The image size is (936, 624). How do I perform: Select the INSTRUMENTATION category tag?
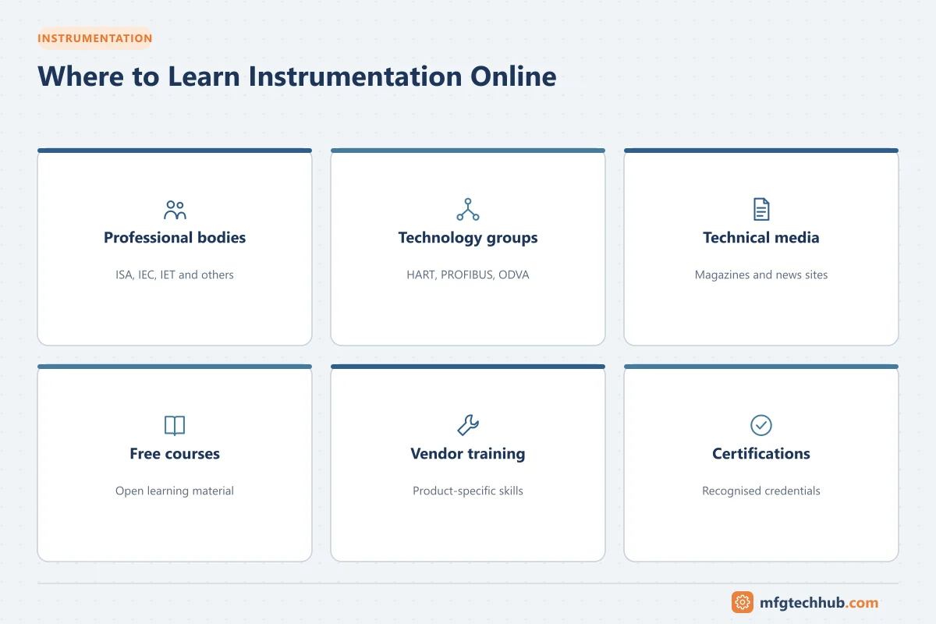[x=95, y=38]
